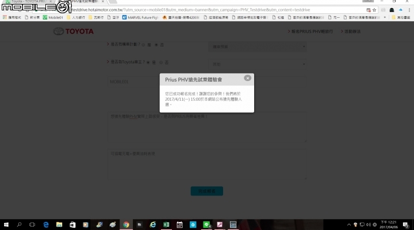Click the network icon in system tray
The image size is (414, 230).
click(362, 225)
